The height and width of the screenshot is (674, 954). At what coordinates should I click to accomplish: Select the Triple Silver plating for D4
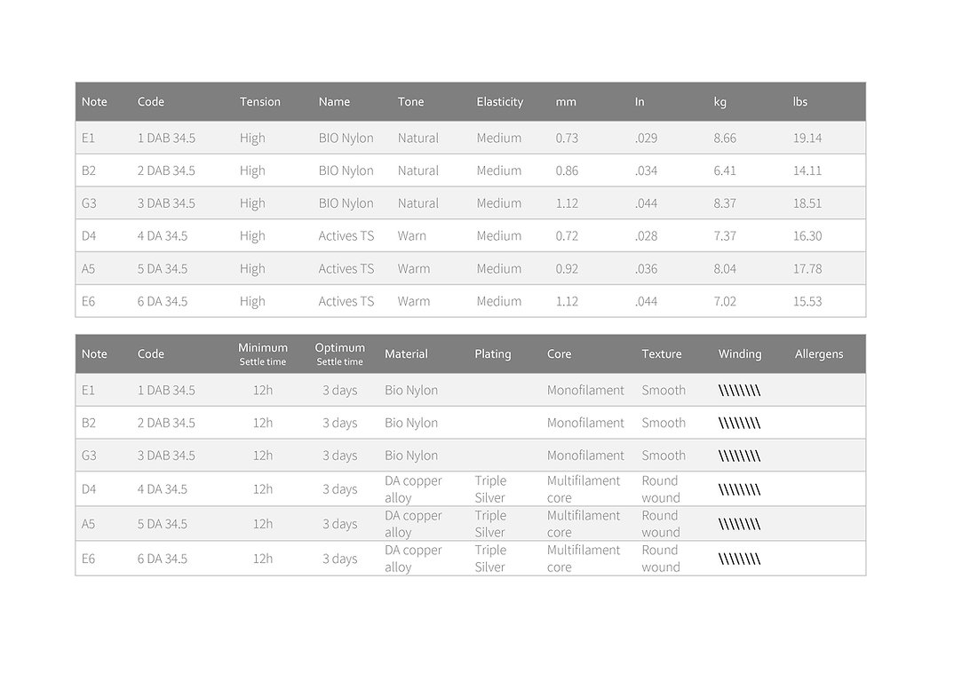(x=490, y=489)
